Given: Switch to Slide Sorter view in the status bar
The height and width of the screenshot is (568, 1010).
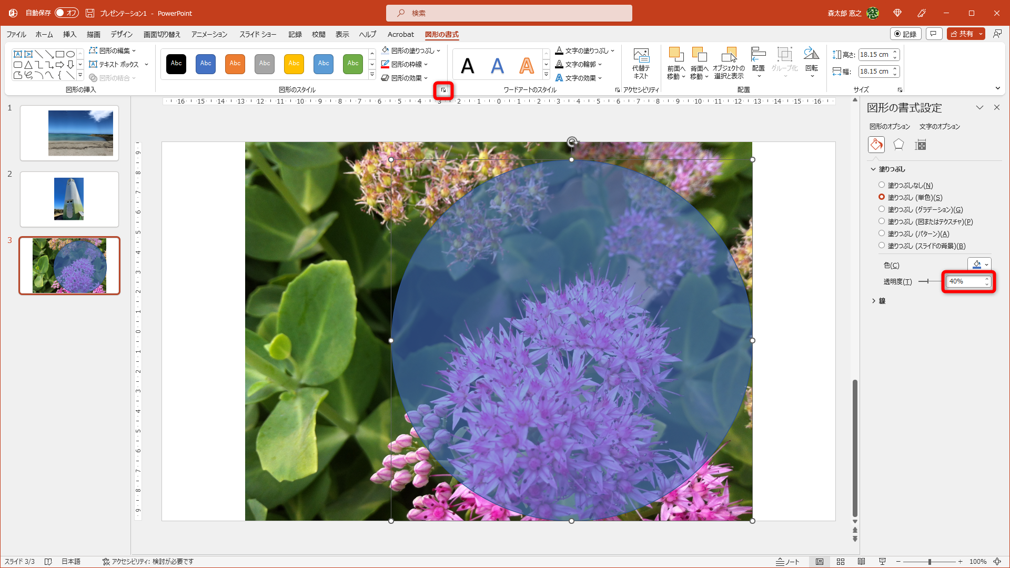Looking at the screenshot, I should 841,562.
